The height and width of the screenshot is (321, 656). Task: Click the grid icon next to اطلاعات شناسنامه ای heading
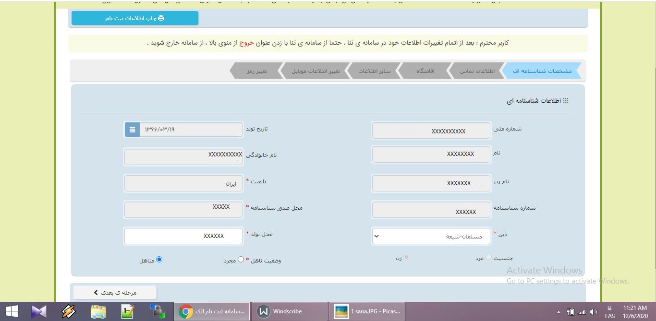(566, 100)
